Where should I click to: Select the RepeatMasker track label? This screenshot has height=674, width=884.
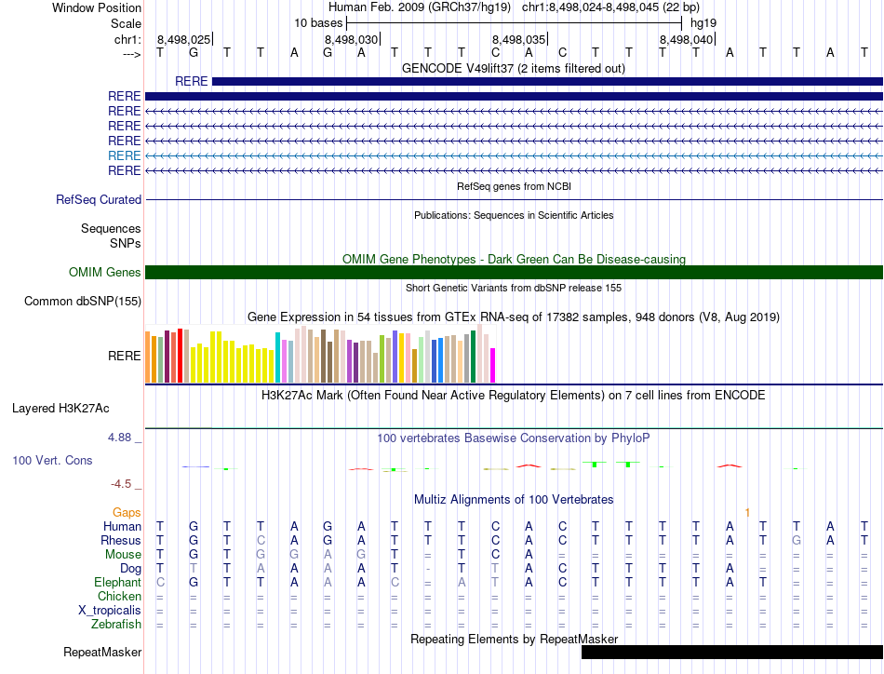click(x=101, y=653)
